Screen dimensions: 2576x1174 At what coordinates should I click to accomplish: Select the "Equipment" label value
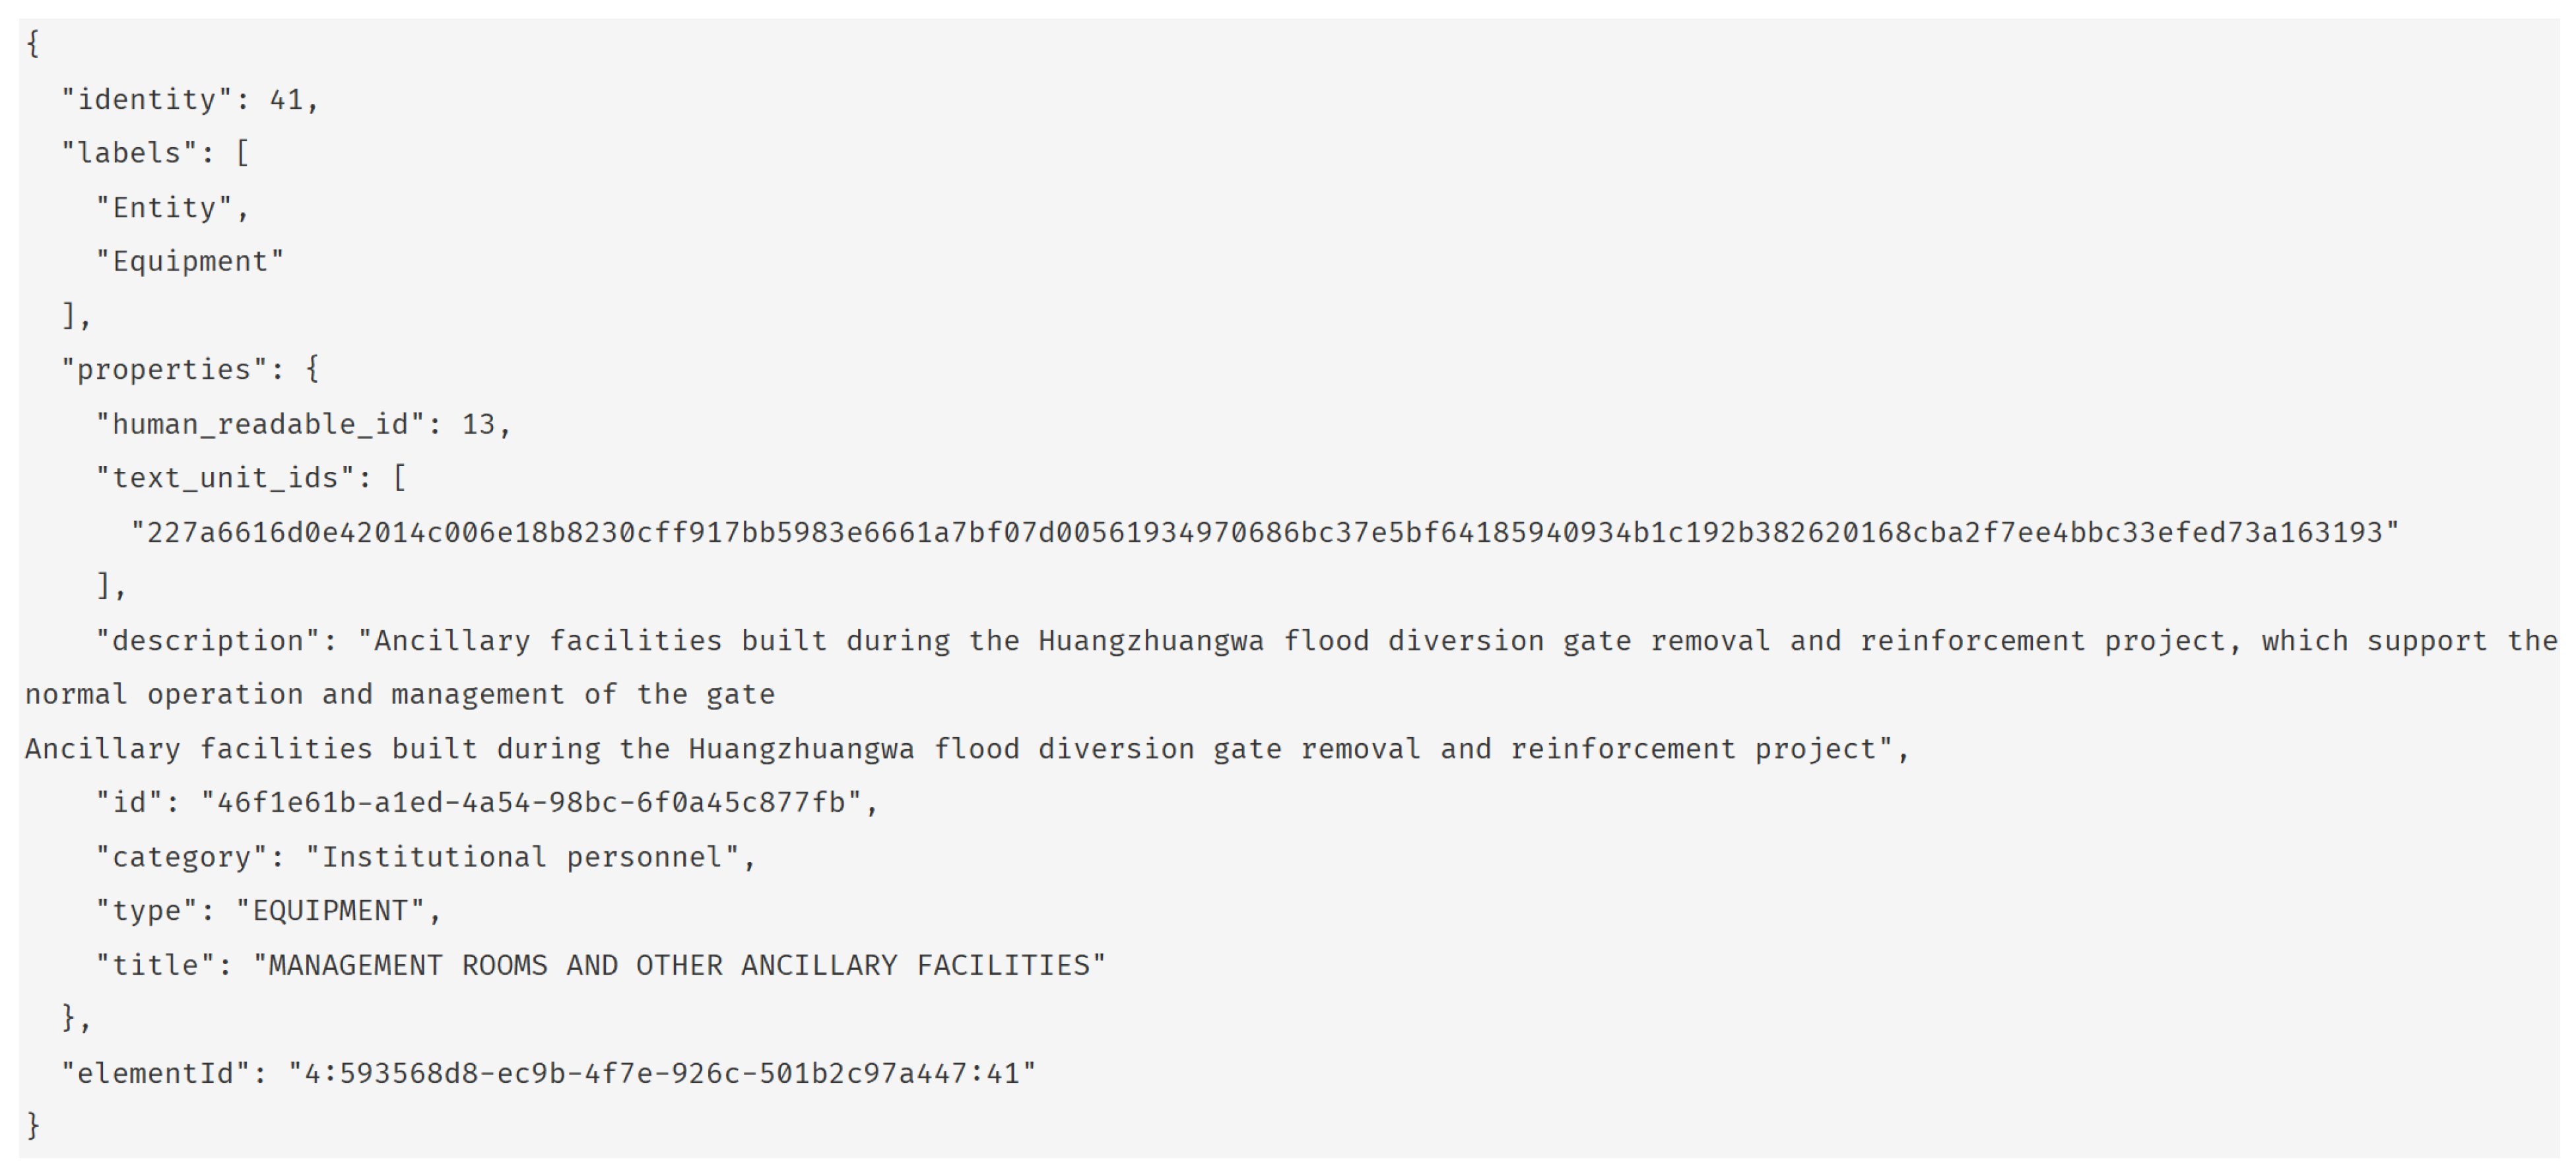pyautogui.click(x=190, y=262)
